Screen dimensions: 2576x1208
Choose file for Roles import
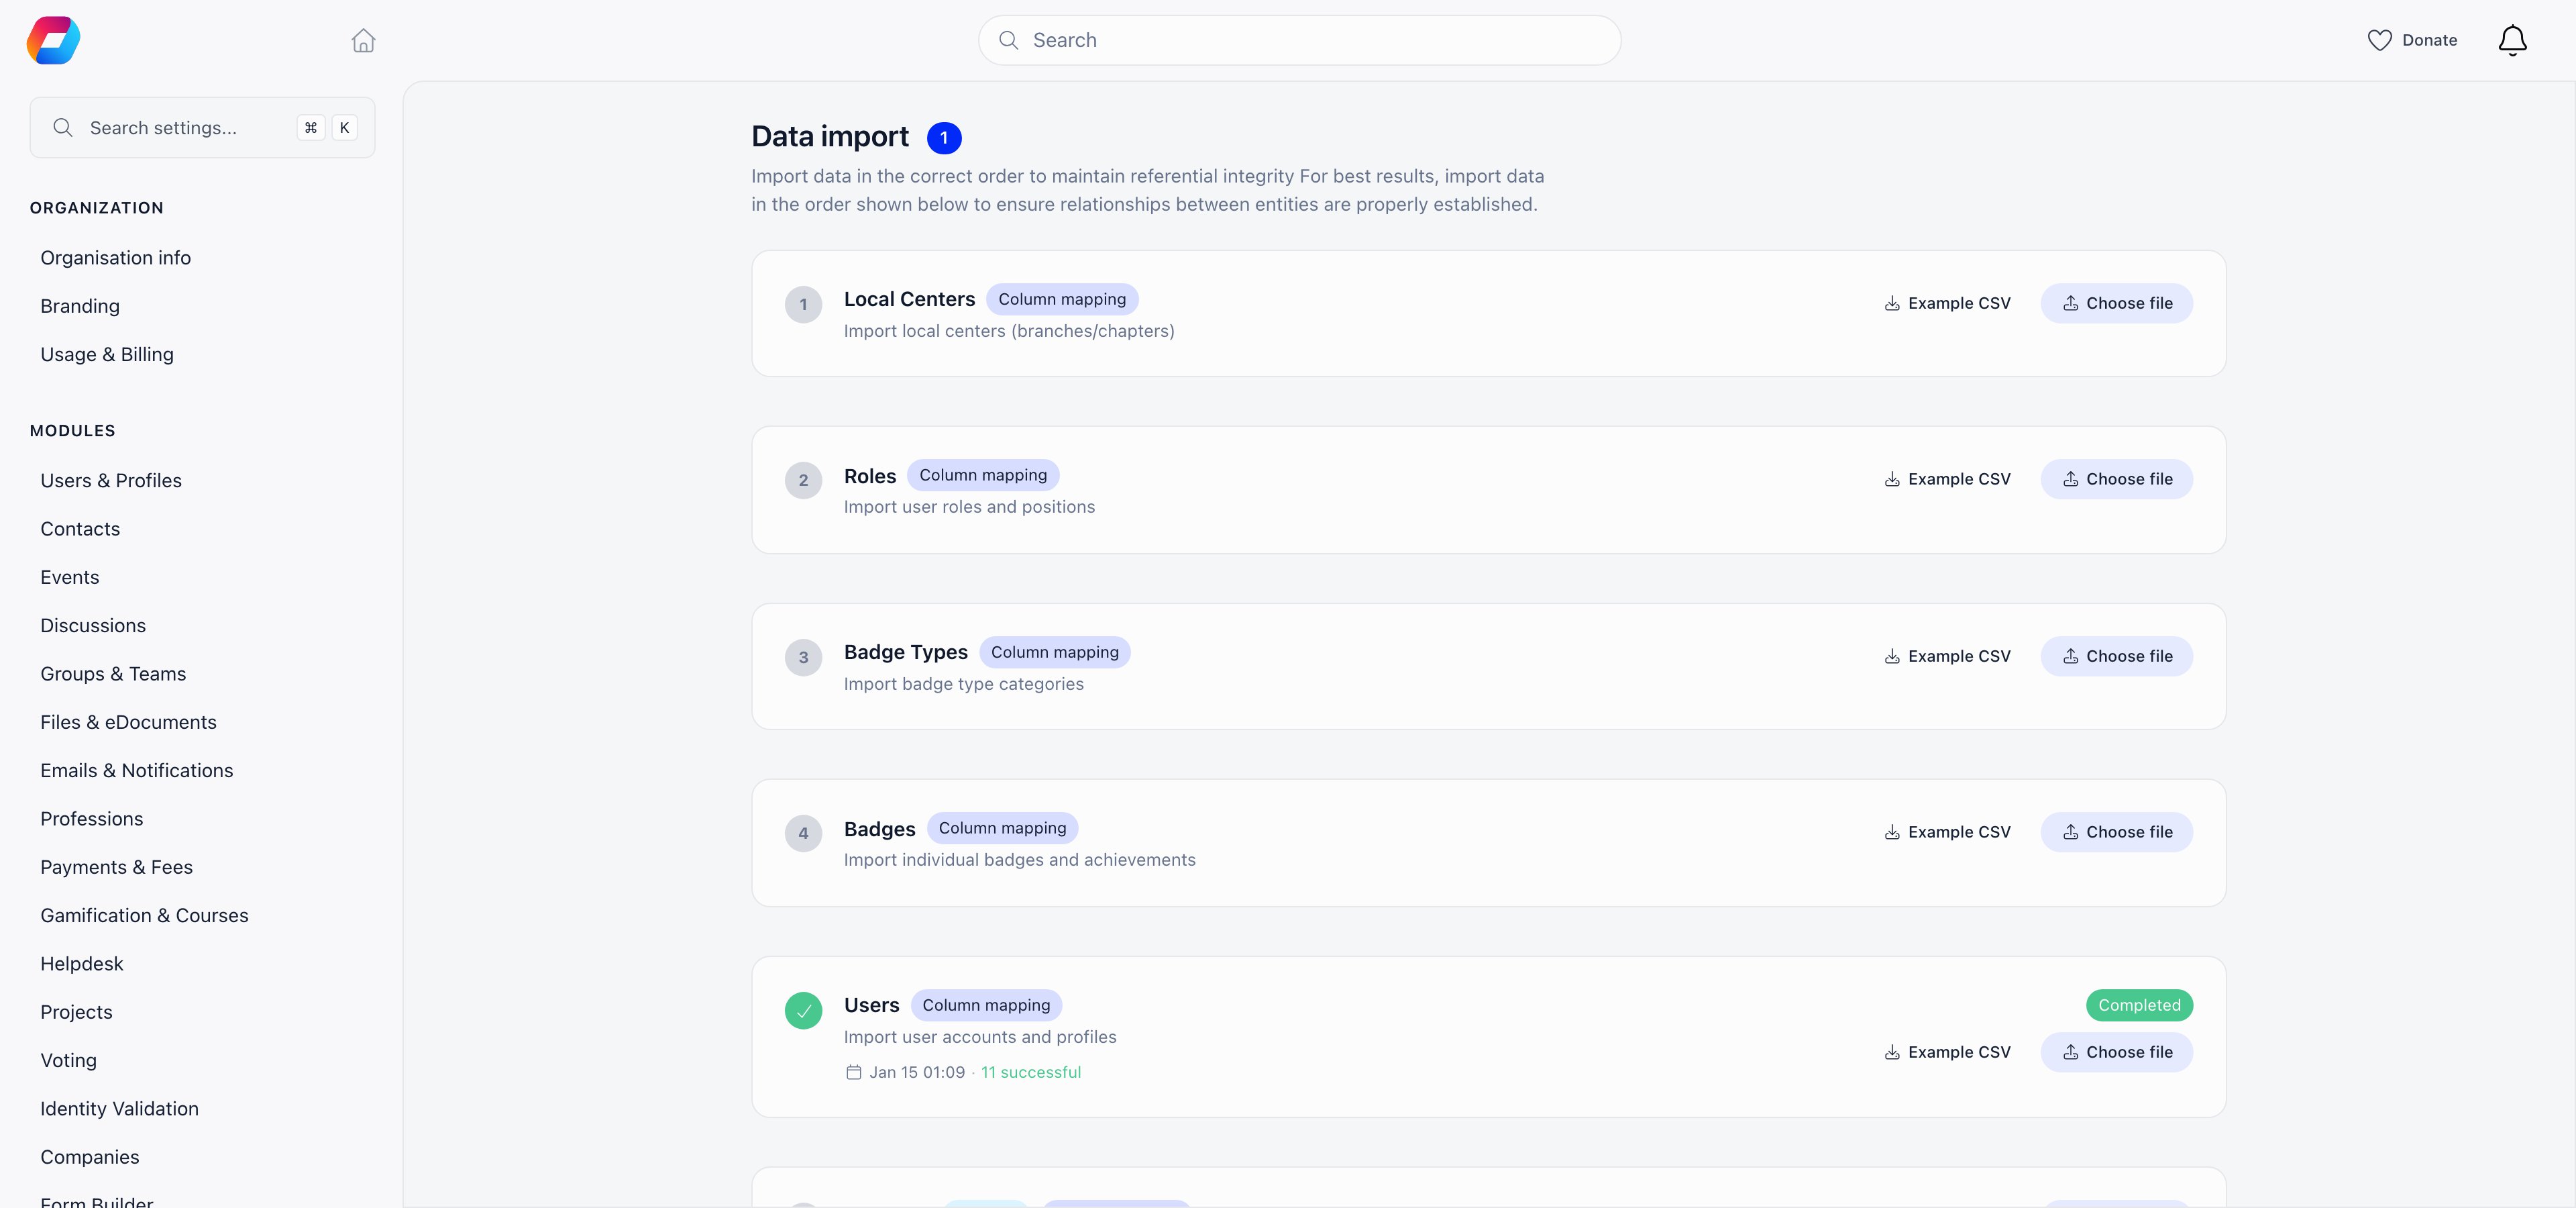[x=2116, y=479]
